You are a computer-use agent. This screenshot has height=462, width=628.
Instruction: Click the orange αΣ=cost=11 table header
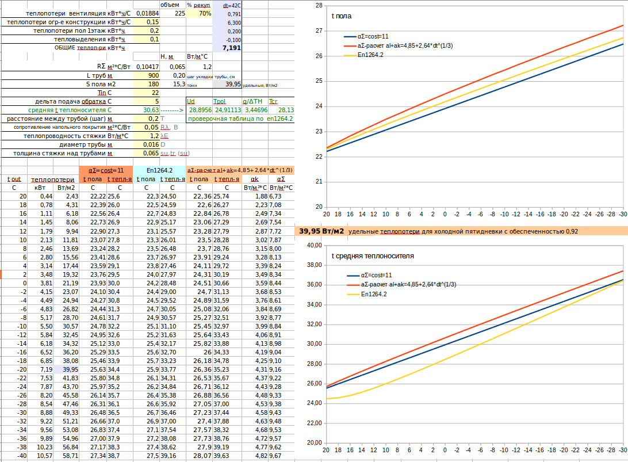106,170
